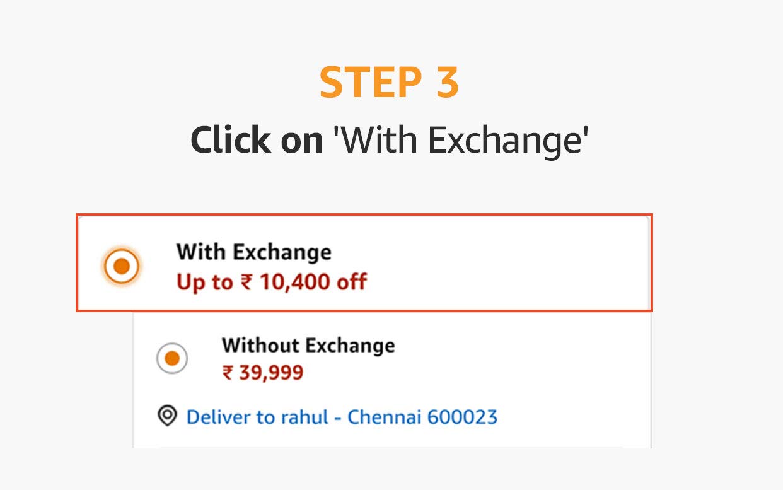Click the bold 'Click on' instruction text

pos(257,140)
